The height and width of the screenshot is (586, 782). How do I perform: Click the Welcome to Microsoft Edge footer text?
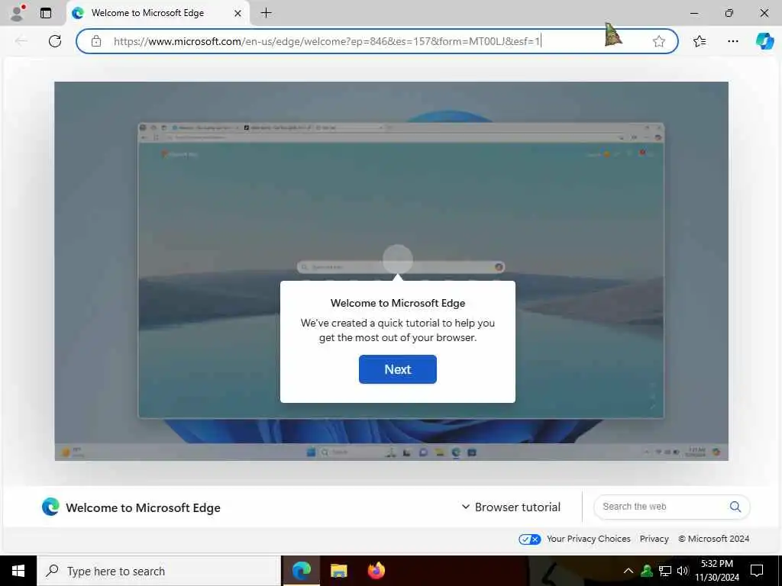pyautogui.click(x=143, y=507)
